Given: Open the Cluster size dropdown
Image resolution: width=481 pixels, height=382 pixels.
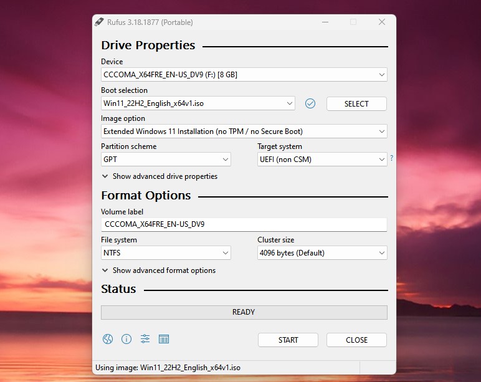Looking at the screenshot, I should tap(322, 253).
